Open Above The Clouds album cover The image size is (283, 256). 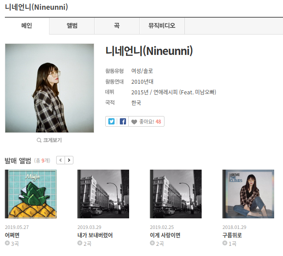[x=248, y=194]
